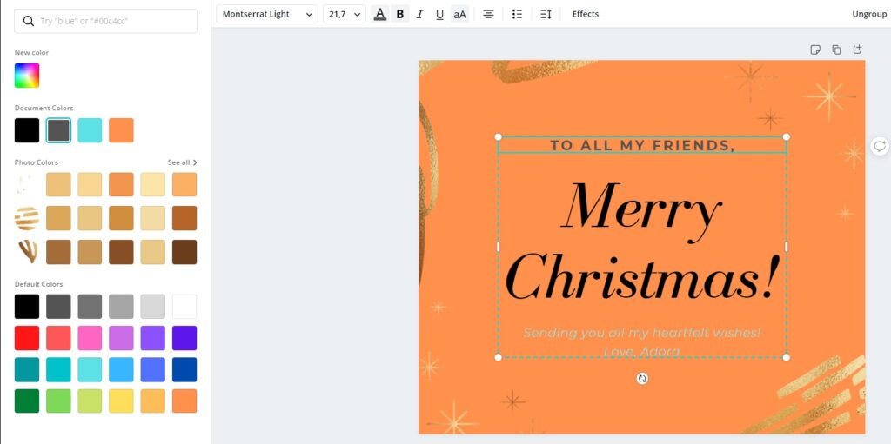Ungroup the selected elements
This screenshot has width=891, height=444.
[869, 14]
